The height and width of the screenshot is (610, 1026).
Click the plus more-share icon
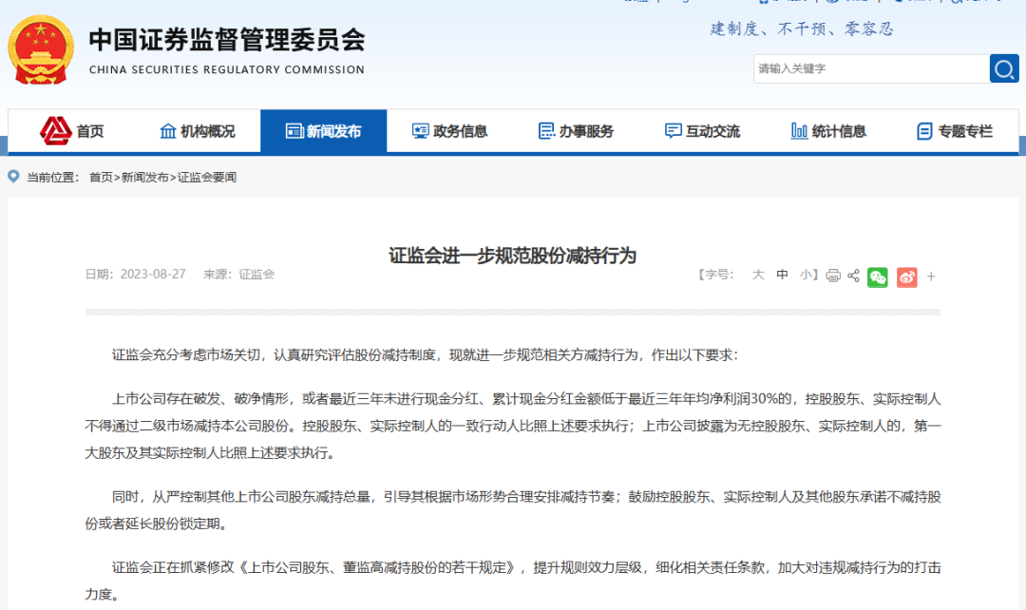pyautogui.click(x=931, y=276)
